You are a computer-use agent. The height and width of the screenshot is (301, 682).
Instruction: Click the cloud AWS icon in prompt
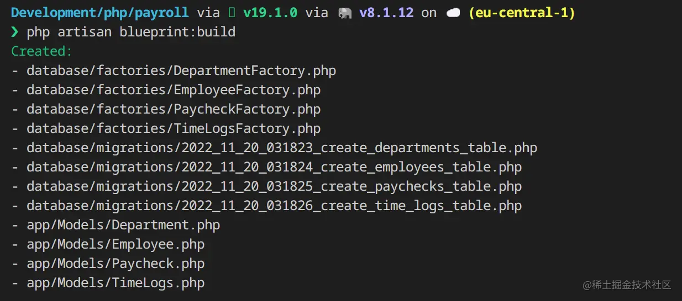click(453, 13)
